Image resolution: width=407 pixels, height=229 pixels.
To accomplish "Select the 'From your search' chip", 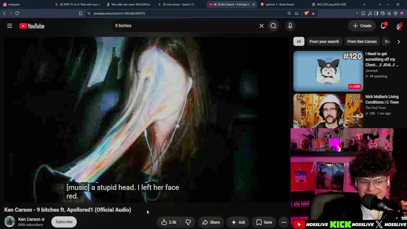I will 324,41.
